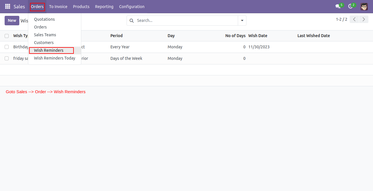
Task: Select the Birthday row checkbox
Action: pyautogui.click(x=7, y=47)
